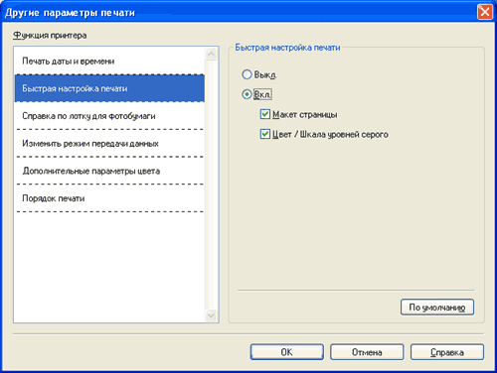Select Дополнительные параметры цвета item
The width and height of the screenshot is (497, 373).
click(109, 171)
